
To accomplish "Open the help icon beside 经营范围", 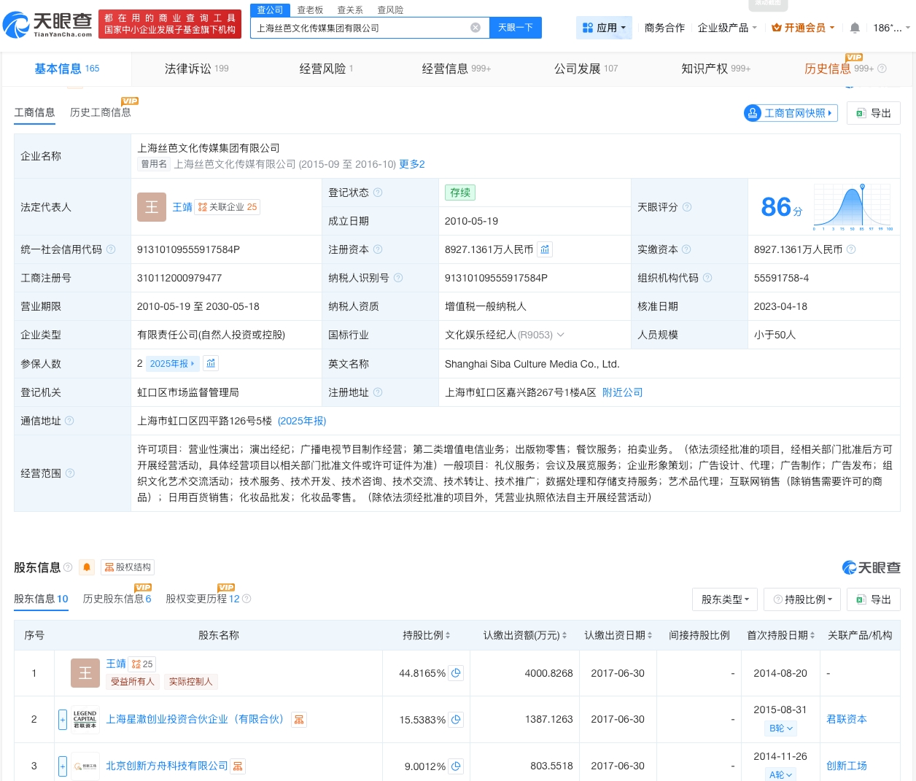I will coord(70,473).
